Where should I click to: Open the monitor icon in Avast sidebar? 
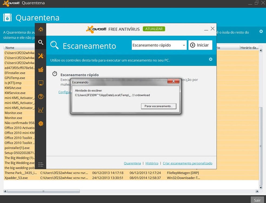point(41,83)
